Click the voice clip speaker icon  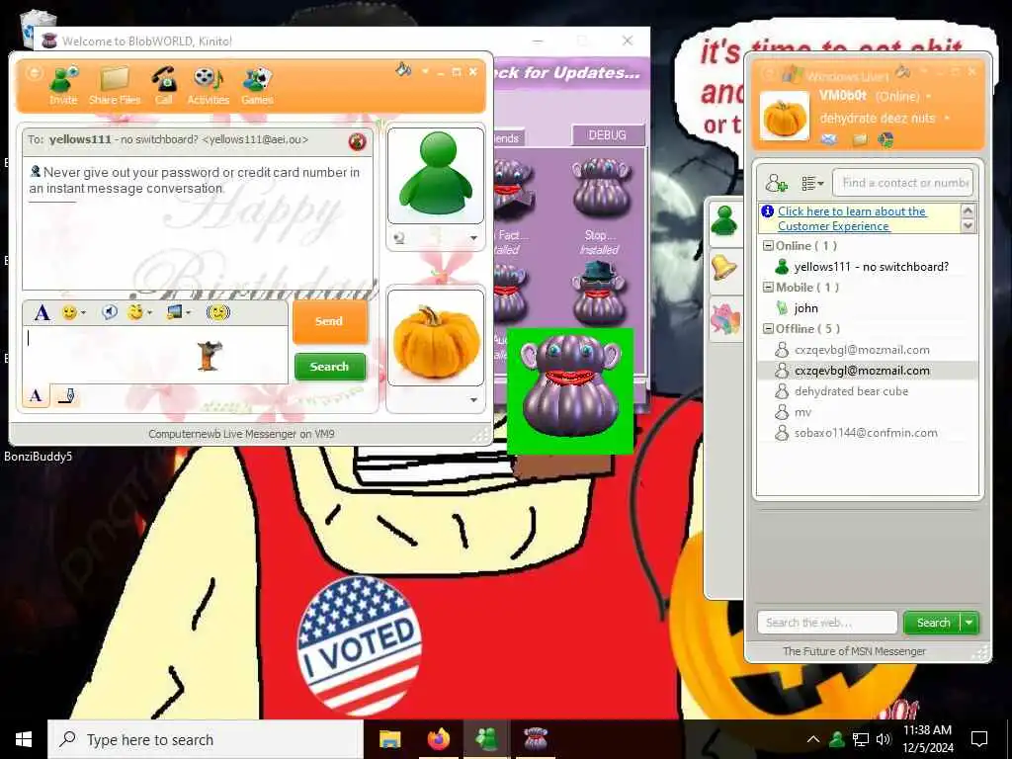[x=110, y=313]
